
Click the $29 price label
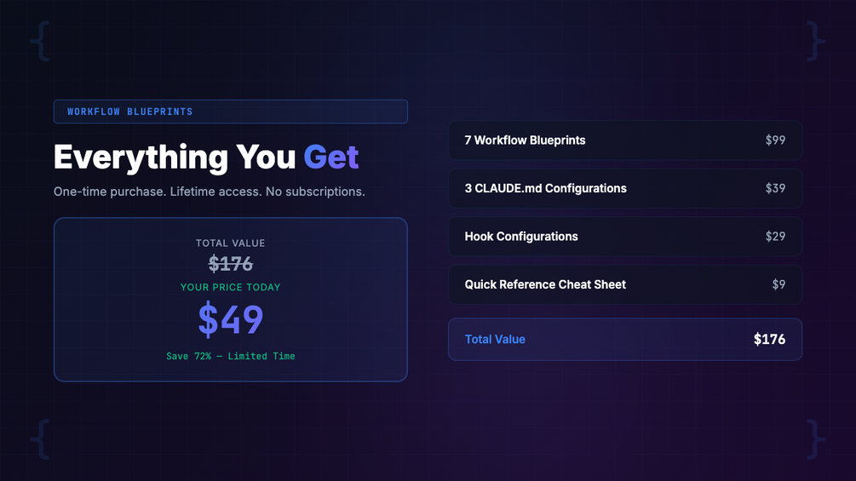(x=775, y=237)
